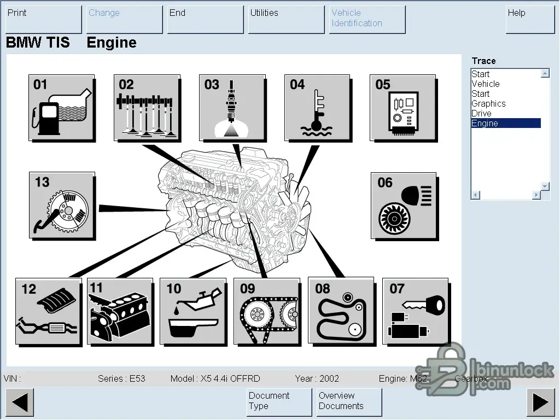This screenshot has height=420, width=560.
Task: Click Model : X5 4.4i OFFRD text
Action: 215,378
